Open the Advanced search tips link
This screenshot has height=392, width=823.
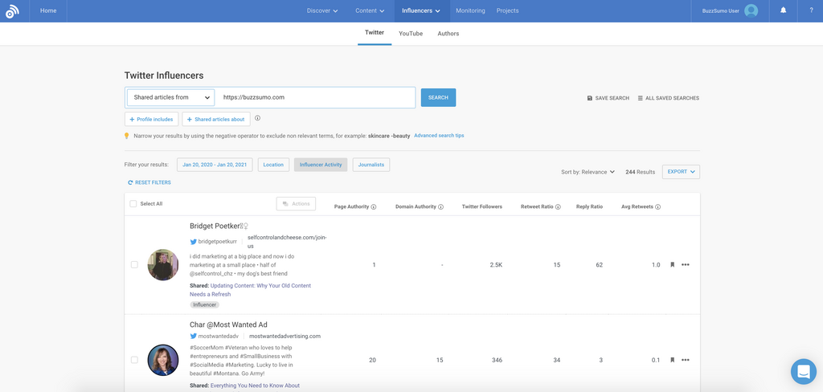click(439, 136)
